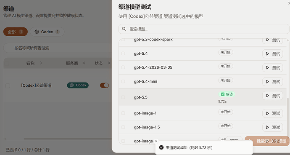290x155 pixels.
Task: Click the 未开始 status for gpt-5.4
Action: [226, 52]
